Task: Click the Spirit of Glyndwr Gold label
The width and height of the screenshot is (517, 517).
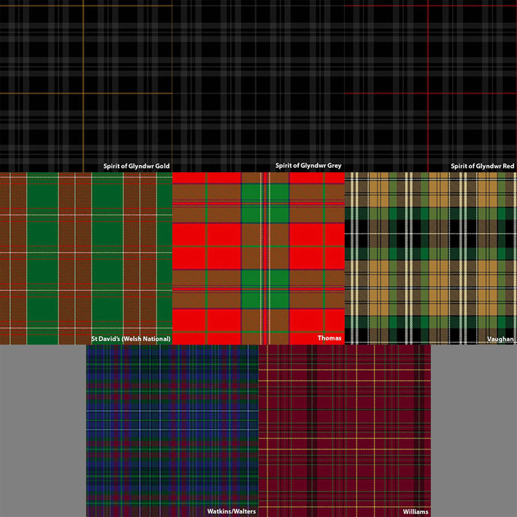Action: [x=137, y=165]
